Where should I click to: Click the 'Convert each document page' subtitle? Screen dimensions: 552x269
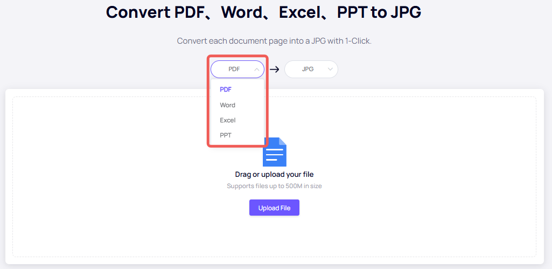coord(274,41)
